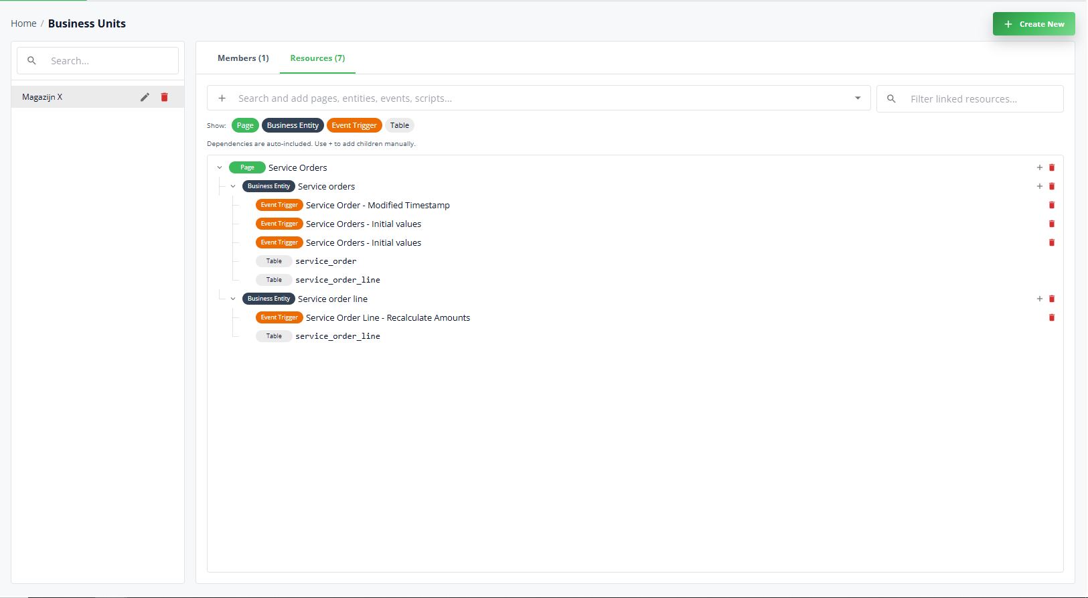
Task: Edit the Magazijn X business unit
Action: pyautogui.click(x=145, y=97)
